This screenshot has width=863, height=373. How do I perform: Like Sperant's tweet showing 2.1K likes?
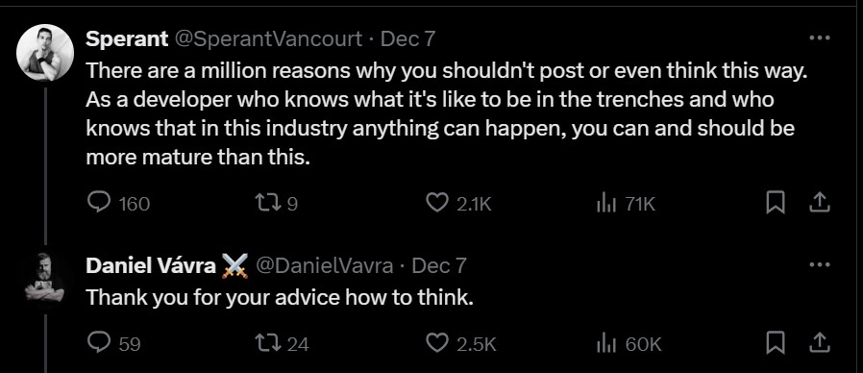pos(437,204)
